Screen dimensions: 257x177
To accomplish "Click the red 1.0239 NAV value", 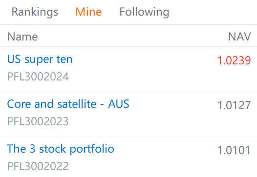I will click(x=234, y=60).
